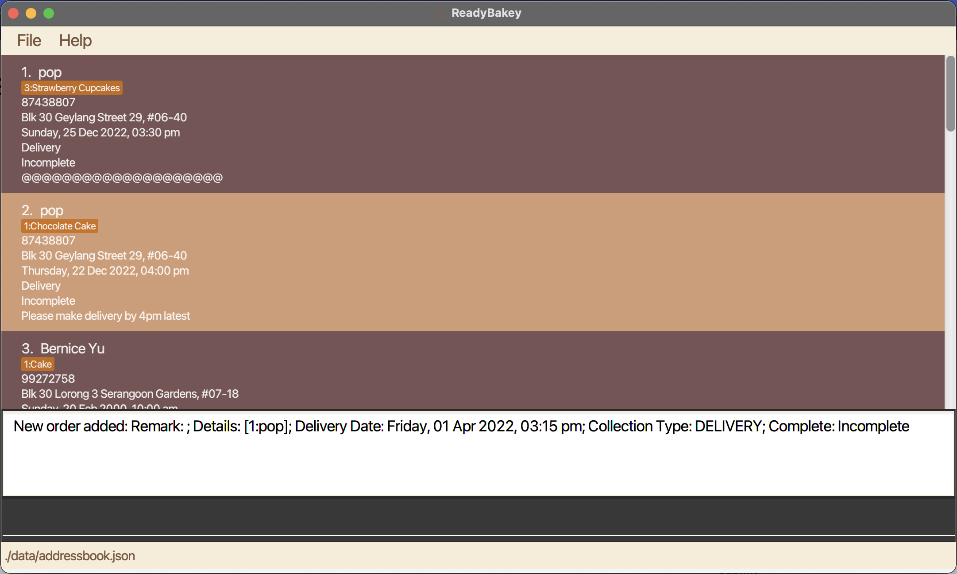Click the Thursday, 22 Dec 2022 delivery date

coord(105,271)
